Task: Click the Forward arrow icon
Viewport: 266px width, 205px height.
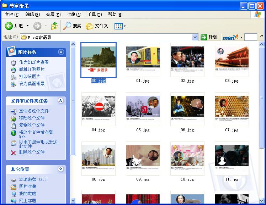Action: coord(37,26)
